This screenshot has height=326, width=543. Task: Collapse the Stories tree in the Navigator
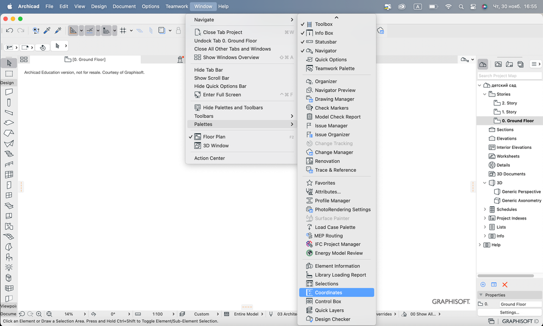pos(484,93)
